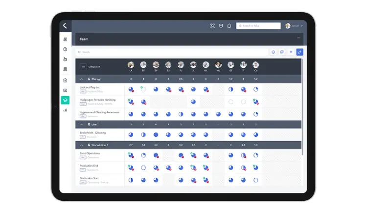Image resolution: width=367 pixels, height=213 pixels.
Task: Click the Search in Poka field
Action: tap(258, 26)
